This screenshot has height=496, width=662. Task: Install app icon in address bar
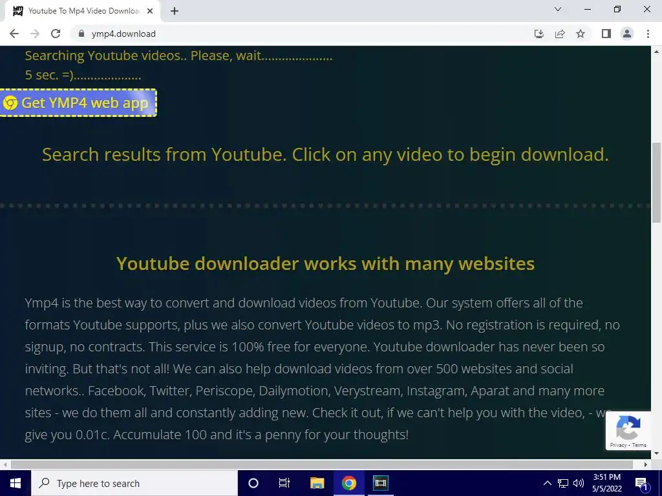[539, 34]
